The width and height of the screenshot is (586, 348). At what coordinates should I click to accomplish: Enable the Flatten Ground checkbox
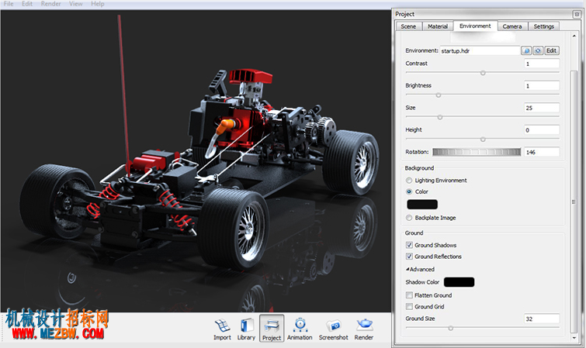pyautogui.click(x=409, y=295)
